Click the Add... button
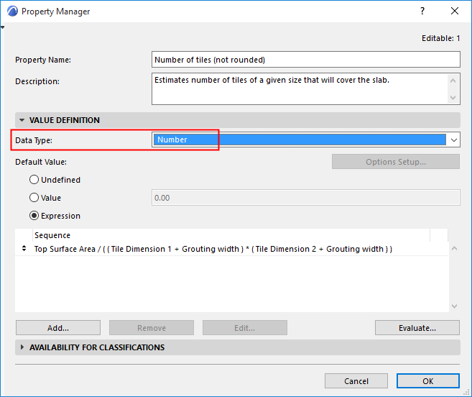The width and height of the screenshot is (472, 397). [58, 328]
